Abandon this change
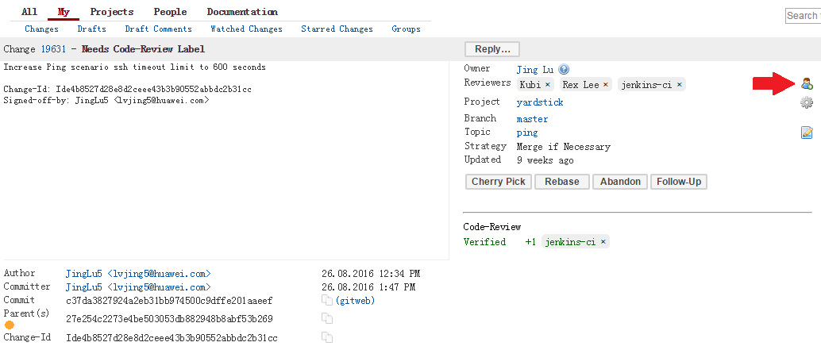This screenshot has height=346, width=821. [620, 182]
